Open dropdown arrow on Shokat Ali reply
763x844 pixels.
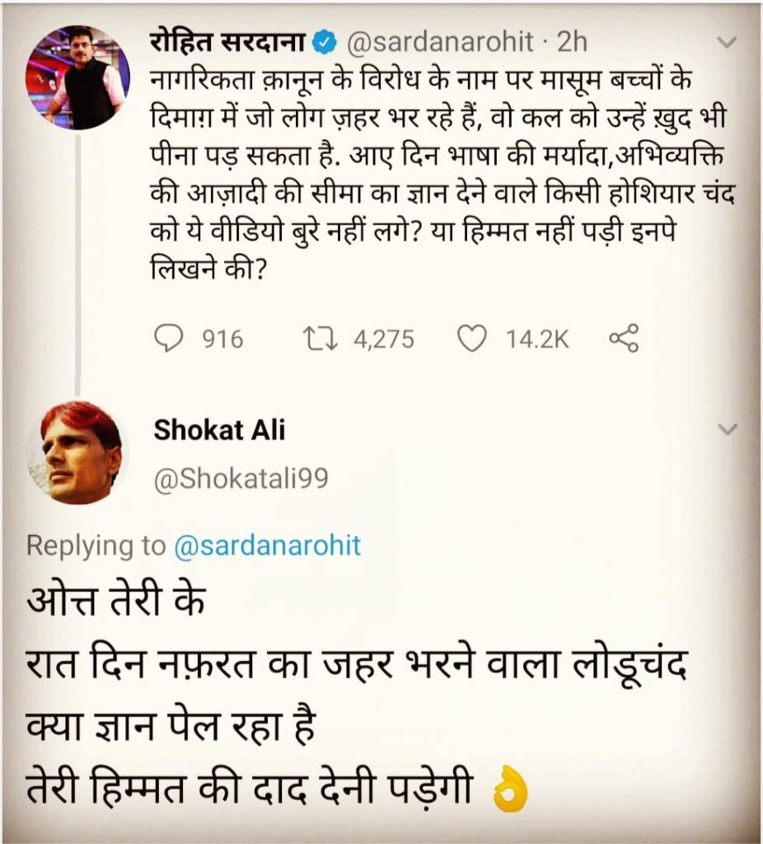click(x=728, y=429)
